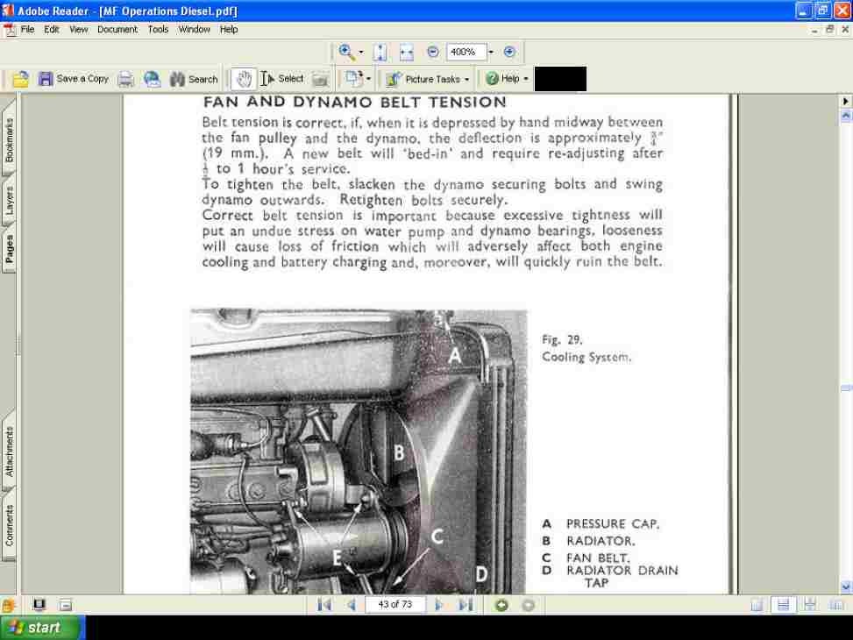Click the Zoom In plus button

click(509, 53)
